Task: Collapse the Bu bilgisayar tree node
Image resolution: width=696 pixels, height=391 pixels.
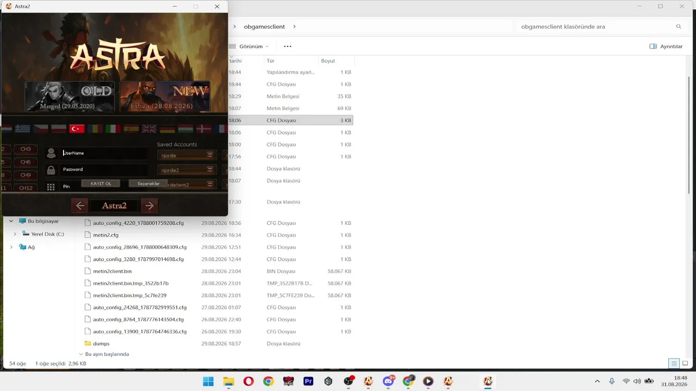Action: (11, 222)
